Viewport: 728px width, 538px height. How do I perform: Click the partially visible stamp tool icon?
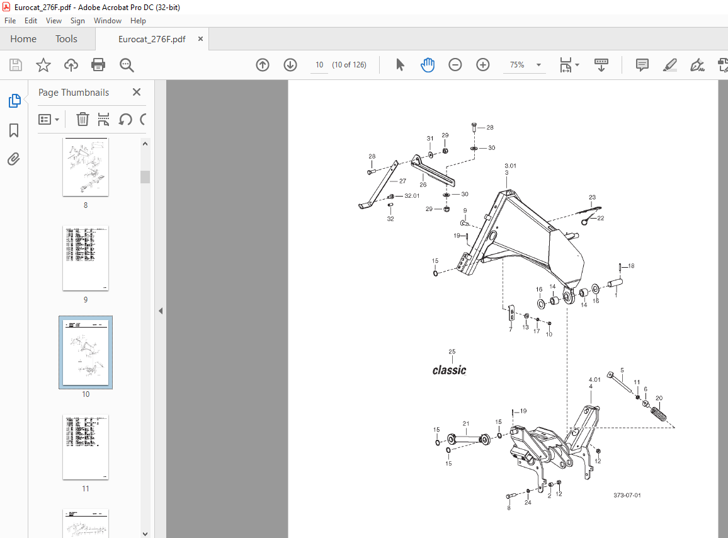click(723, 65)
